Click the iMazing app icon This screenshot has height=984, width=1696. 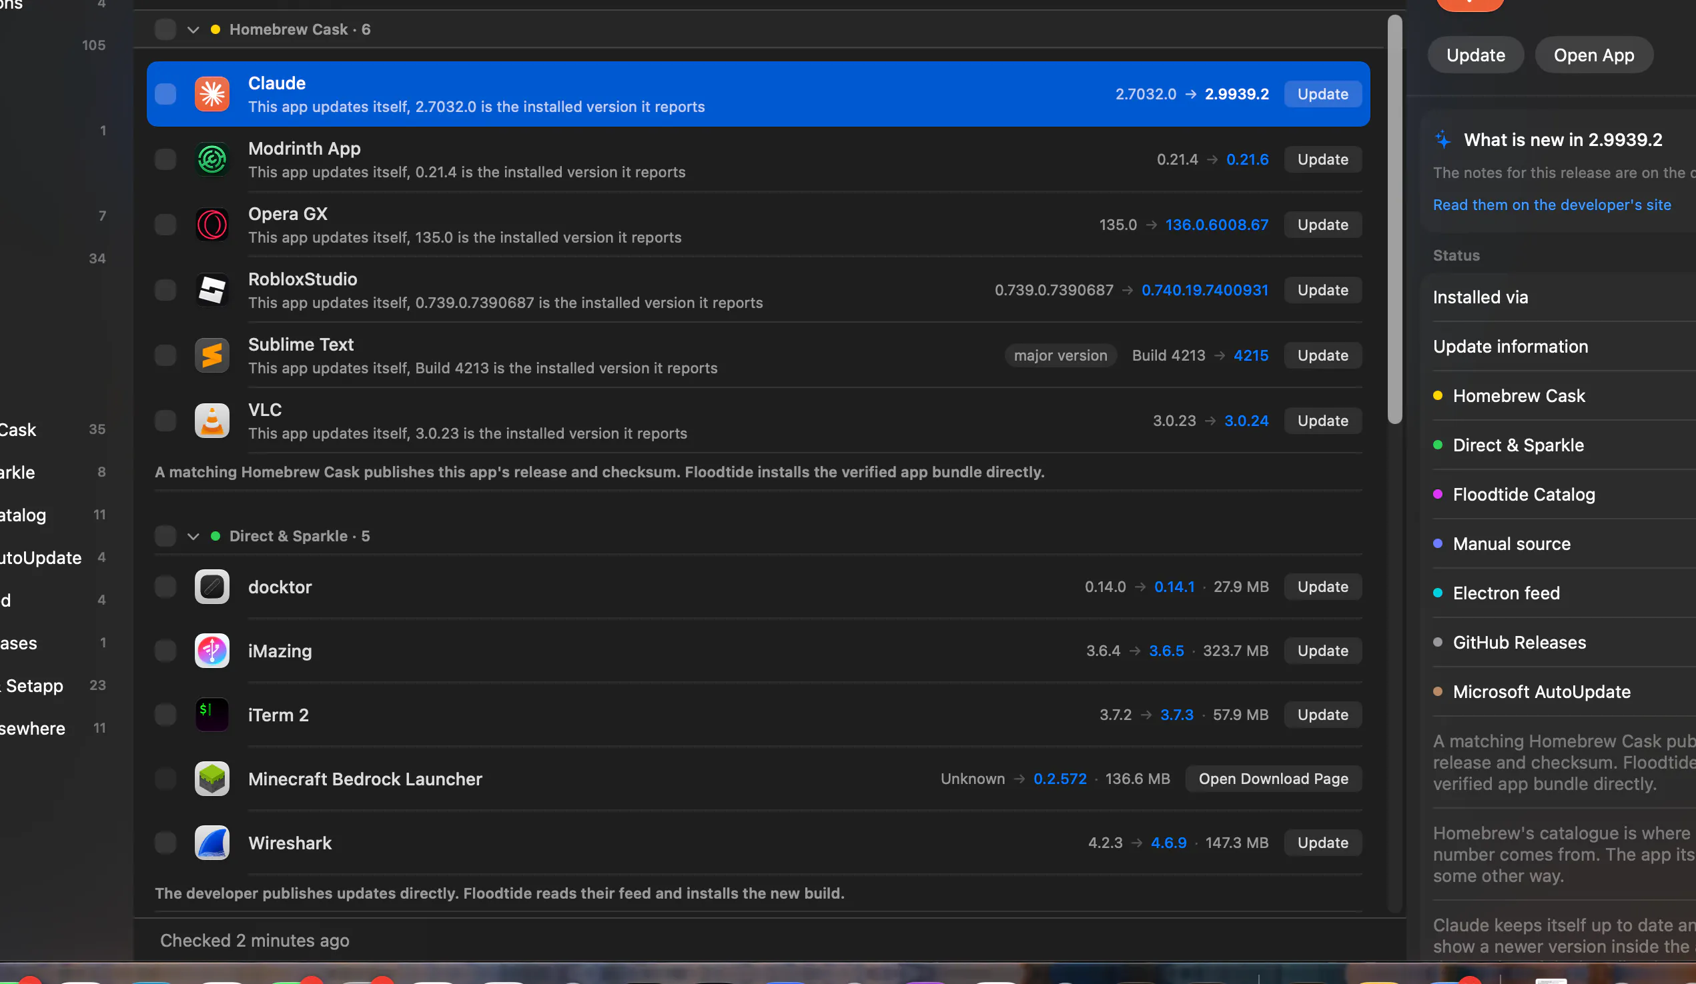coord(212,650)
